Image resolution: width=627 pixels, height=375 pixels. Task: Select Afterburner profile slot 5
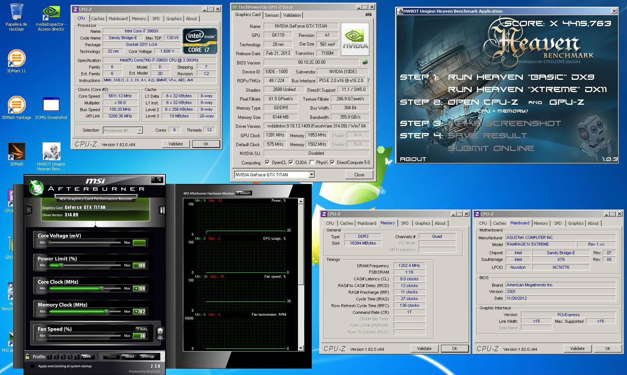tap(77, 357)
